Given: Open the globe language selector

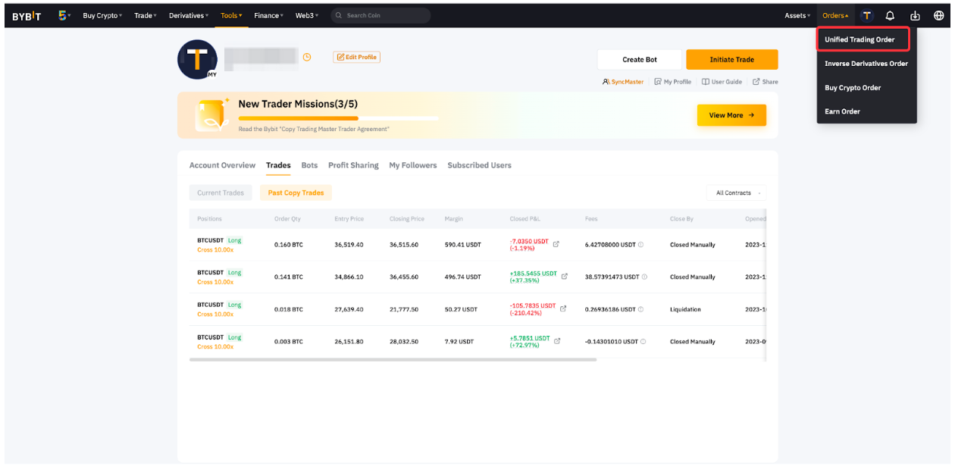Looking at the screenshot, I should coord(938,16).
